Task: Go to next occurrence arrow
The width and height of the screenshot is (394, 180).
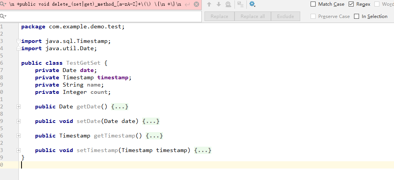Action: tap(218, 4)
